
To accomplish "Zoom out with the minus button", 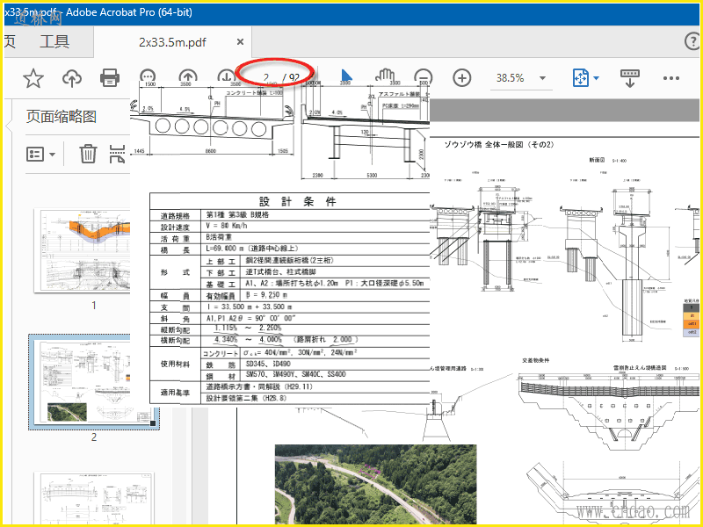I will coord(424,77).
